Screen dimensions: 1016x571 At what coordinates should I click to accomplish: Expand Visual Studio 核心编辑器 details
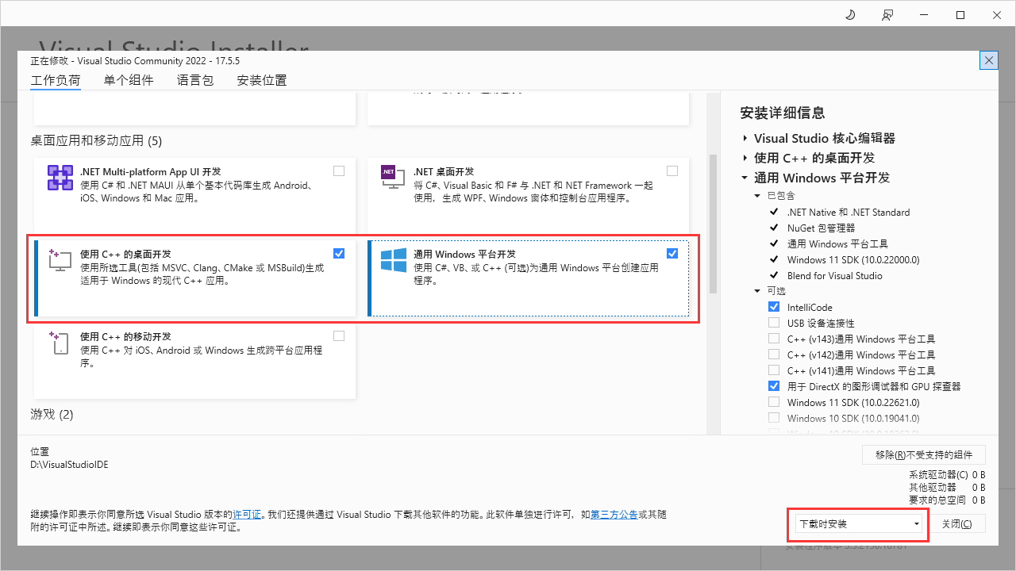[745, 138]
